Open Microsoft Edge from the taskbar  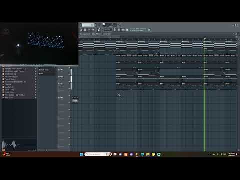tap(142, 154)
